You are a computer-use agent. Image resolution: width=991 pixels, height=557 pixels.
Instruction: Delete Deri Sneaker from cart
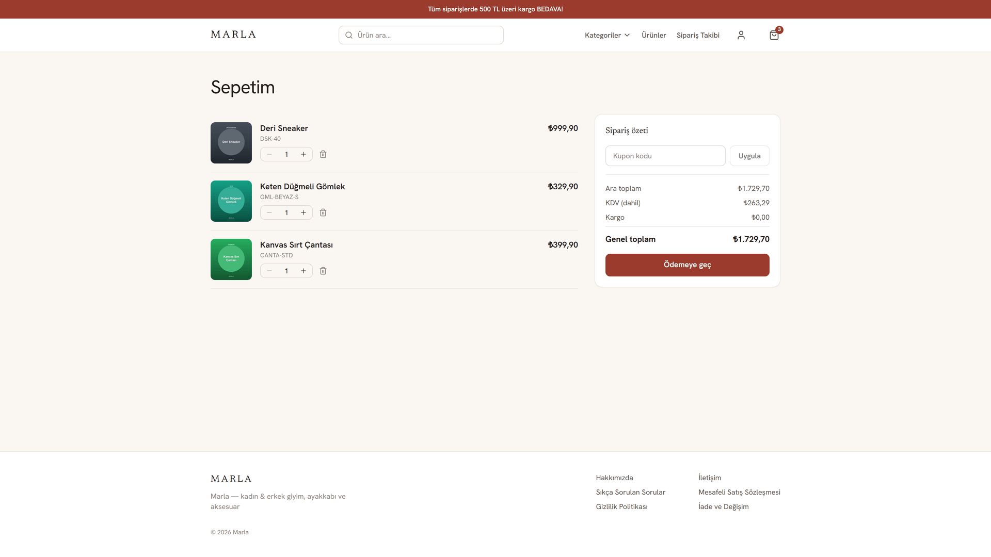tap(323, 154)
